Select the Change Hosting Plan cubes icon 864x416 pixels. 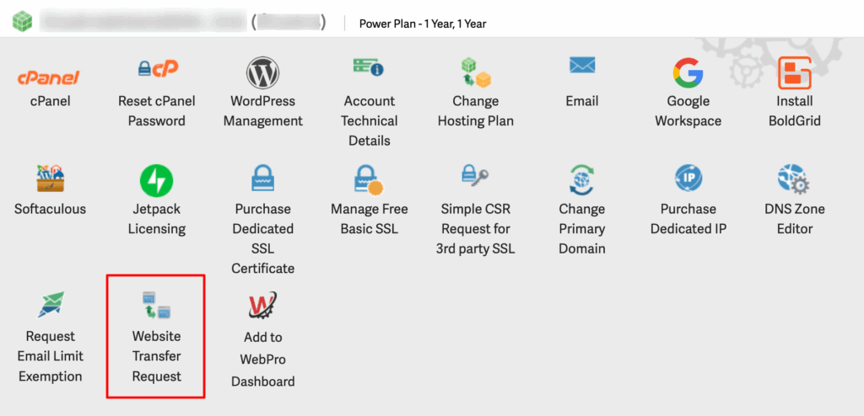pyautogui.click(x=476, y=73)
